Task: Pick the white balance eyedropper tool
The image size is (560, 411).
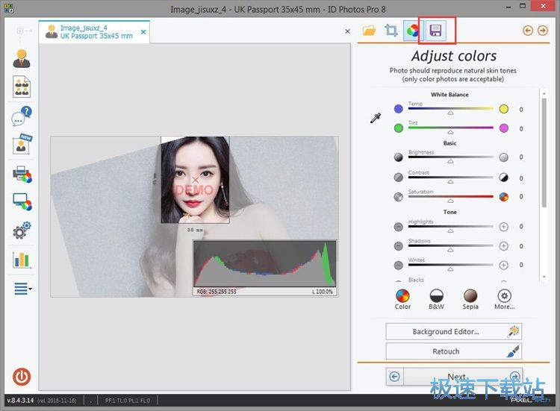Action: coord(376,118)
